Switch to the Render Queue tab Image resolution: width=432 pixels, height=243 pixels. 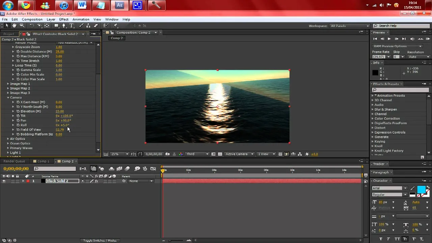click(x=14, y=161)
